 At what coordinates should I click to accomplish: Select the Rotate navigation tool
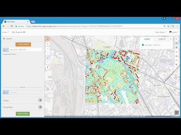[48, 62]
